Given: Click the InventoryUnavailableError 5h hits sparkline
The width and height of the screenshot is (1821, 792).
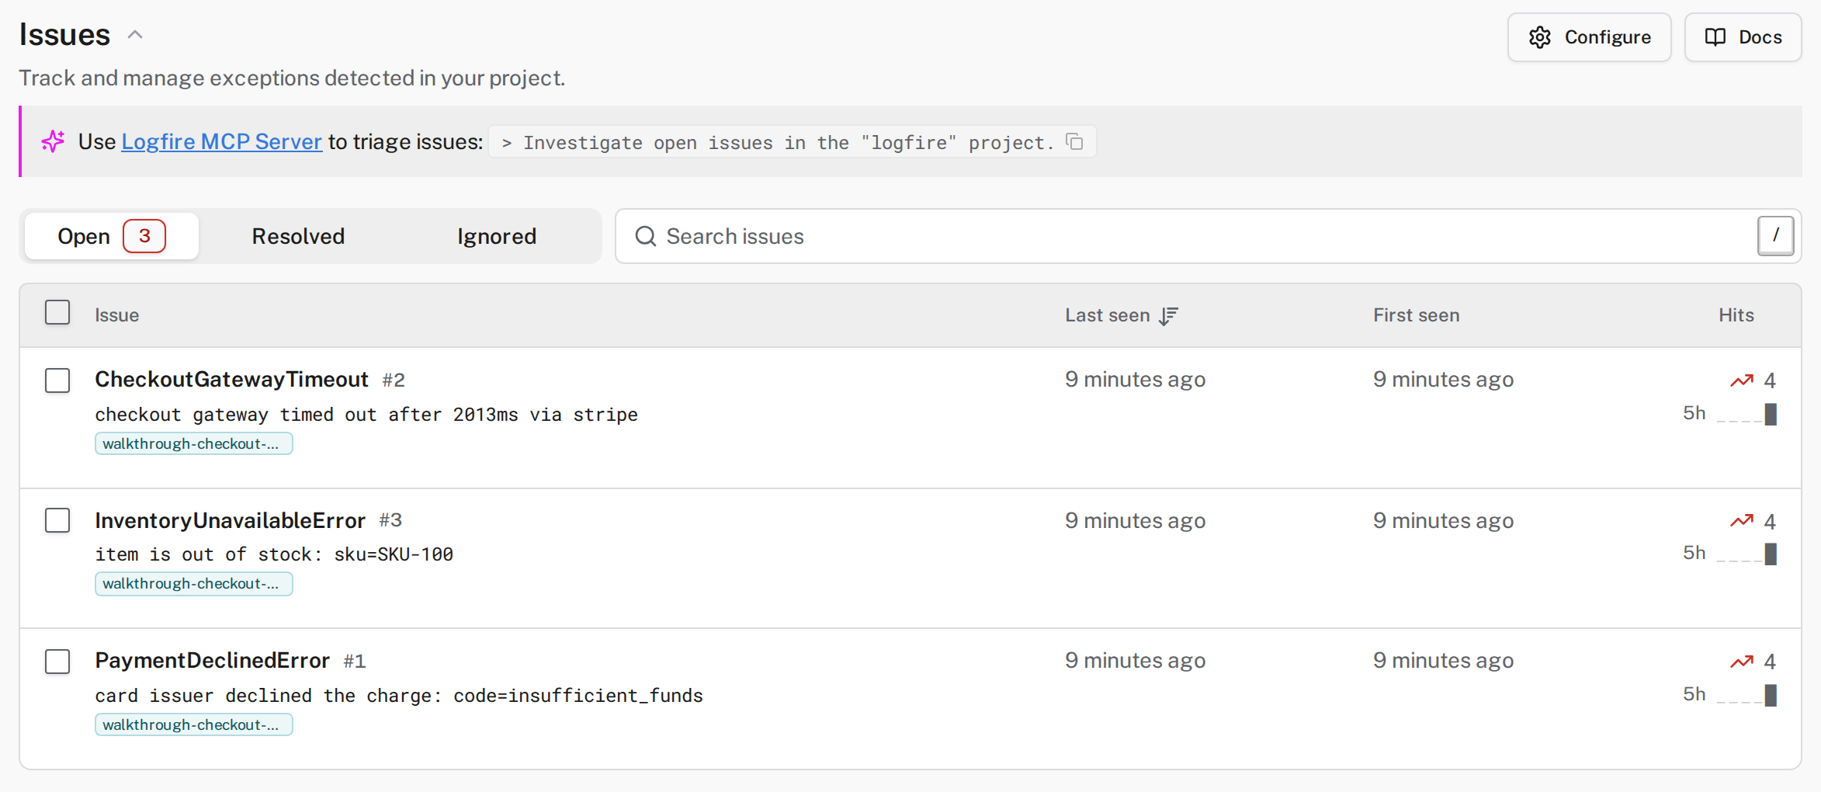Looking at the screenshot, I should click(1746, 554).
